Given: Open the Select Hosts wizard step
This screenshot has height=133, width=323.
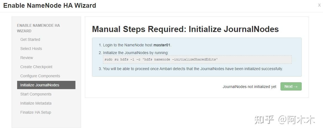Looking at the screenshot, I should tap(31, 49).
